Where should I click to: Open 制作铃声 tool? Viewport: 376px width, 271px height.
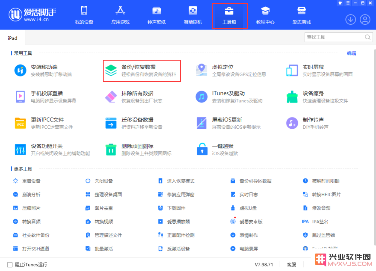tap(307, 123)
